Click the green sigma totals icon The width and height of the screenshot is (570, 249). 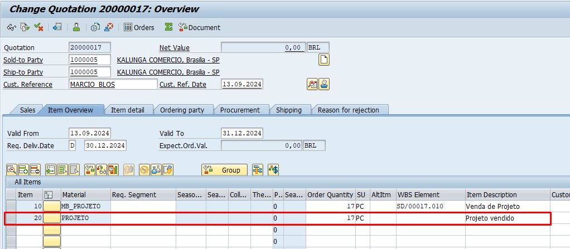coord(168,27)
